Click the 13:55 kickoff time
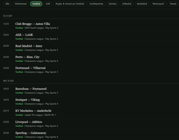This screenshot has width=179, height=140. click(x=6, y=24)
